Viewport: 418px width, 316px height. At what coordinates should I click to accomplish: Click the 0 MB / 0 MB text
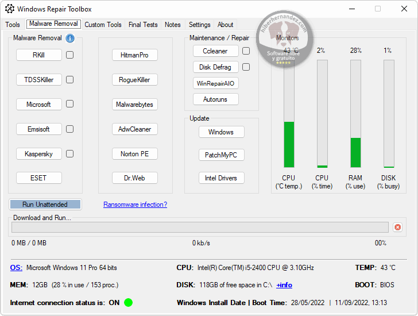[x=29, y=243]
